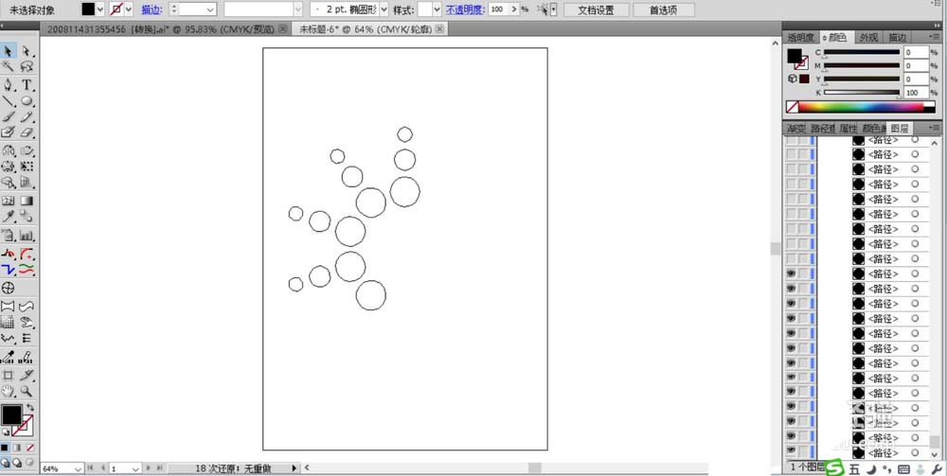Select the Artboard tool
The width and height of the screenshot is (947, 476).
pyautogui.click(x=9, y=376)
